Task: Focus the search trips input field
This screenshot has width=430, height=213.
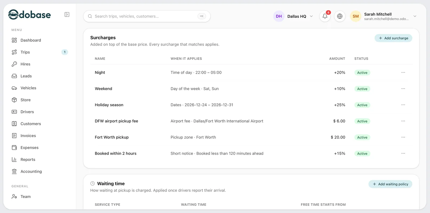Action: (147, 16)
